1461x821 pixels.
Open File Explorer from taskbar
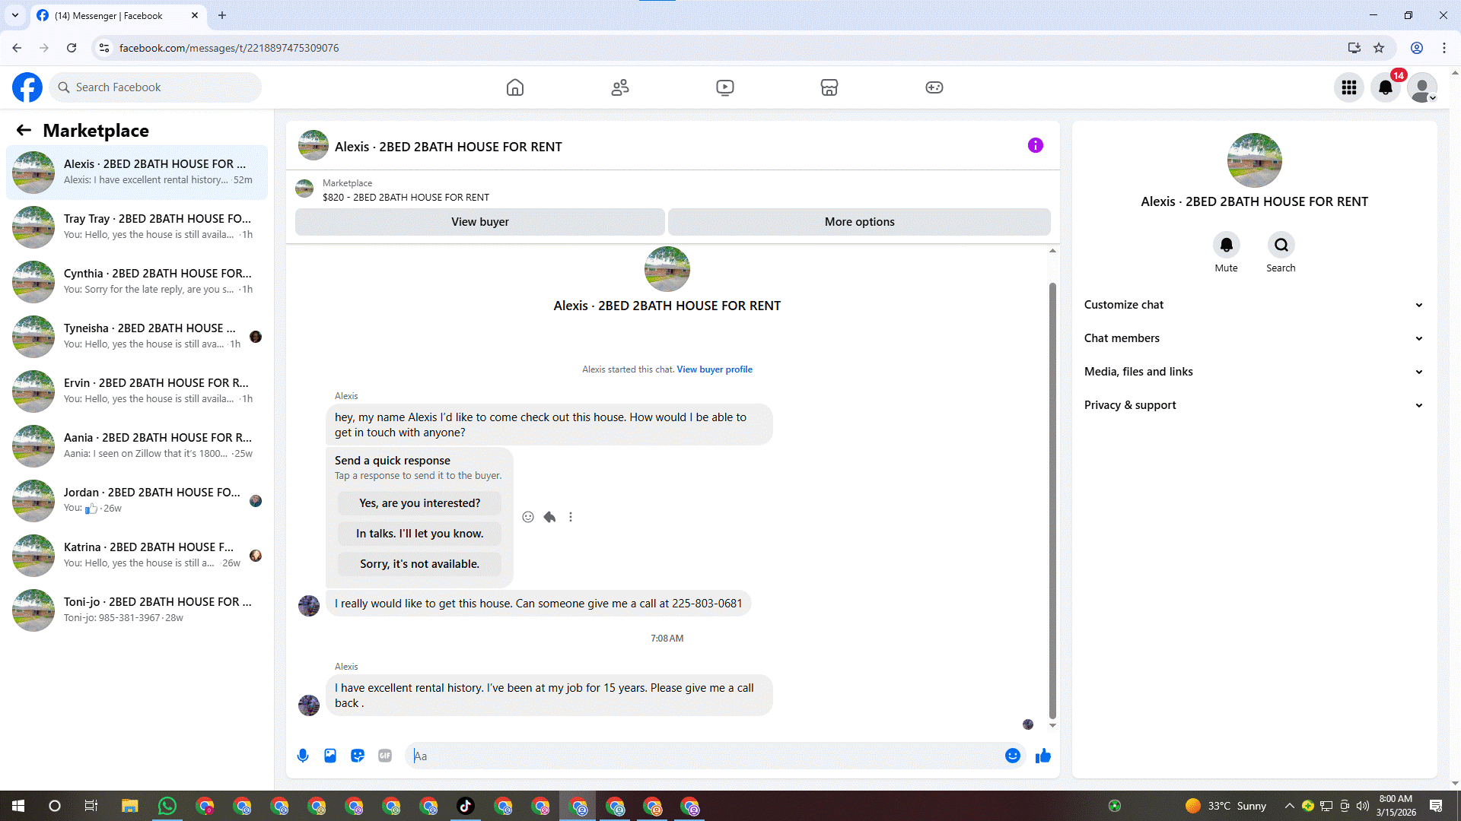(129, 806)
